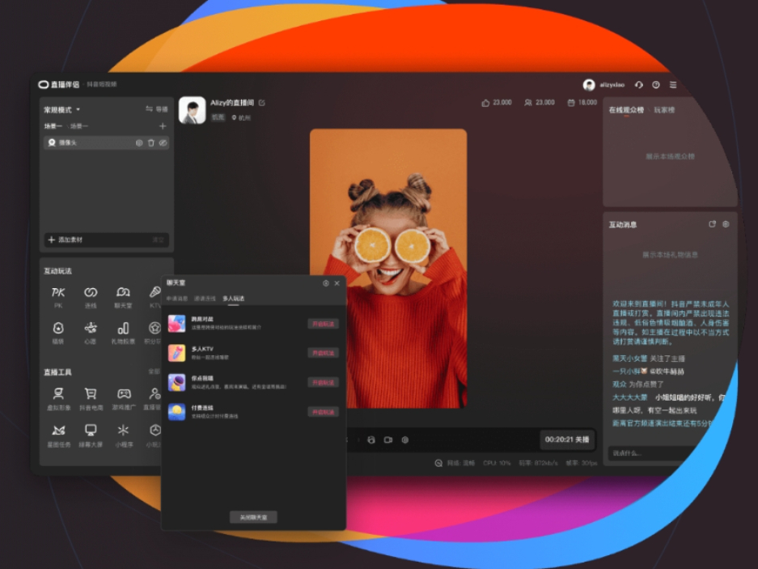Open the 抖音电商 shopping cart tool
This screenshot has width=758, height=569.
[91, 399]
